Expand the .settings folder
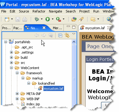 point(11,52)
